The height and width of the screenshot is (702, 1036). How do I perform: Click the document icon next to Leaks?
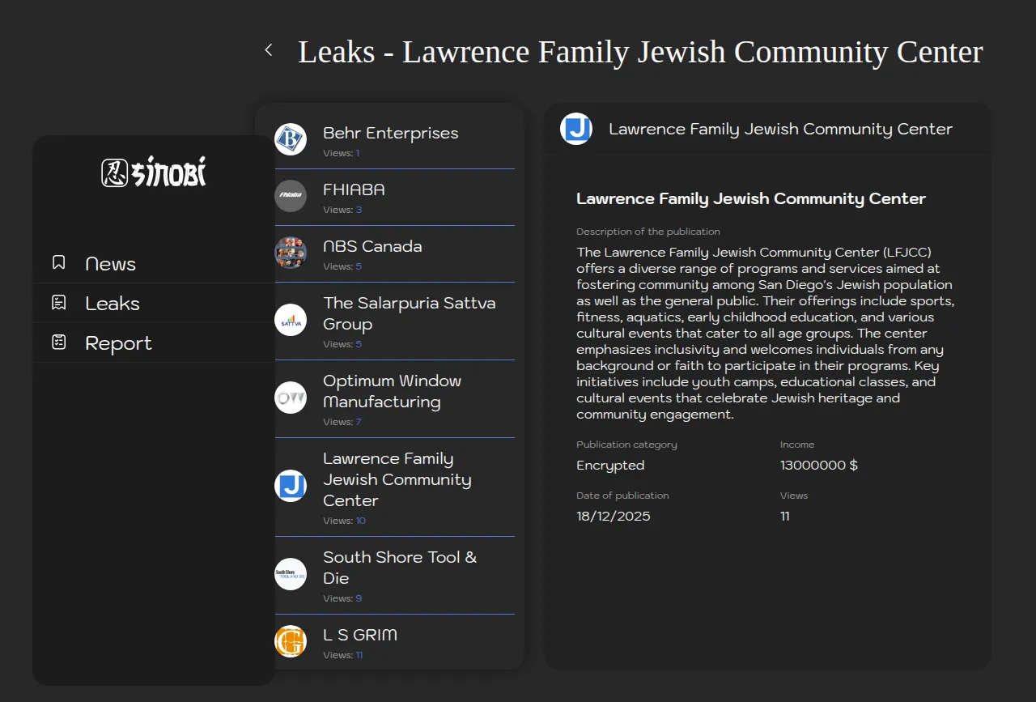59,303
